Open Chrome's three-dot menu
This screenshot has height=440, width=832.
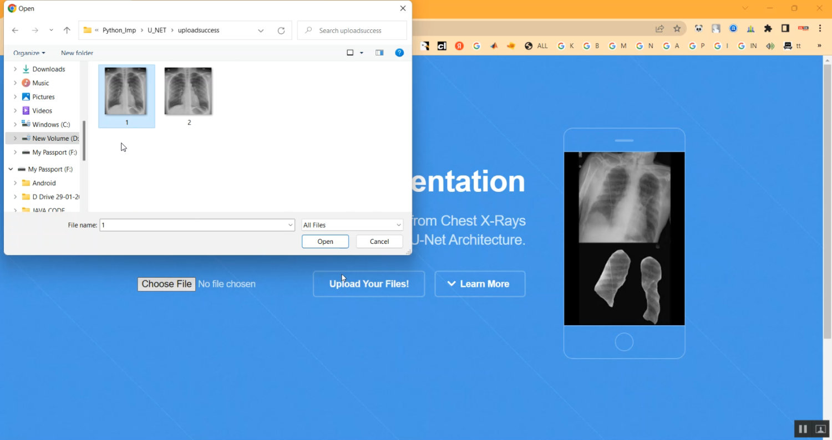coord(820,29)
